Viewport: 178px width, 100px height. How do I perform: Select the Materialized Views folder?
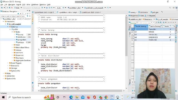[x=22, y=47]
